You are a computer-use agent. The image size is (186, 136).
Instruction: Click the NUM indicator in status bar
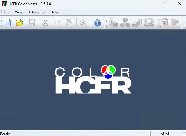(165, 134)
